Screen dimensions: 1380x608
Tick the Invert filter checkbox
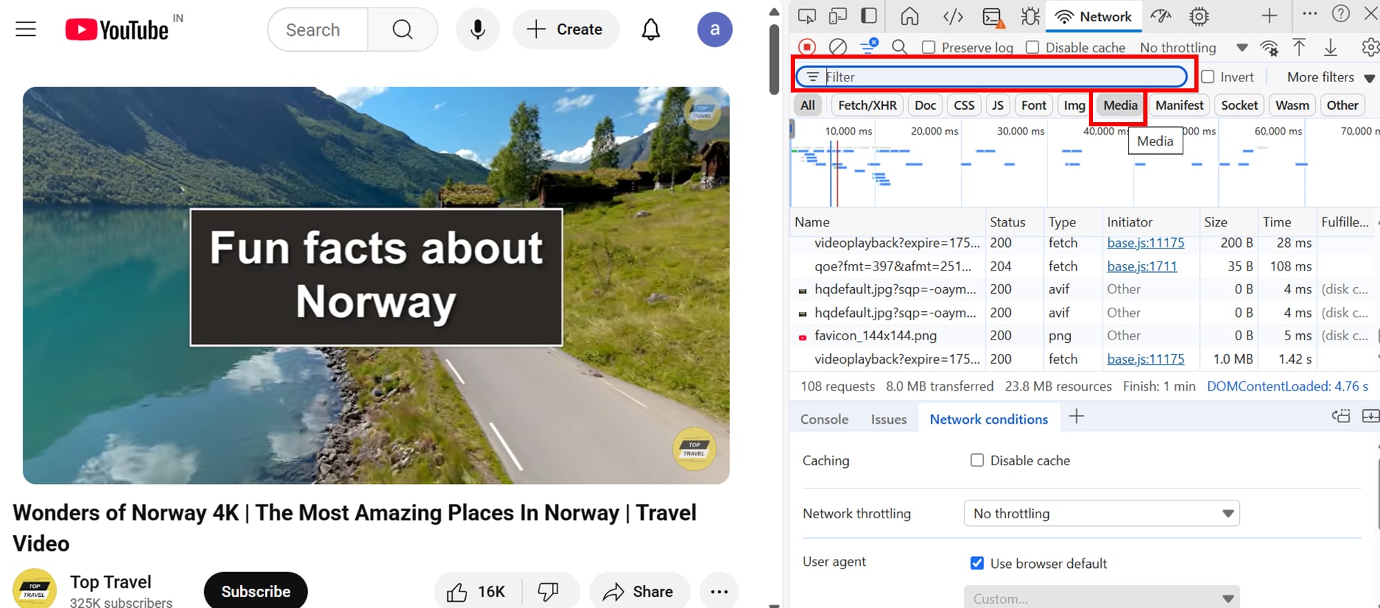pyautogui.click(x=1207, y=77)
